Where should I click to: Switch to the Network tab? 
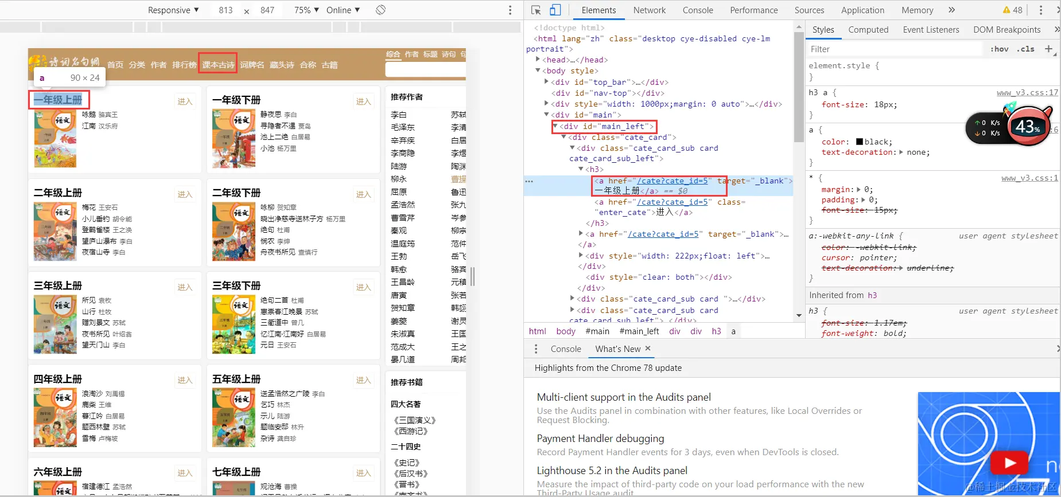pyautogui.click(x=650, y=10)
